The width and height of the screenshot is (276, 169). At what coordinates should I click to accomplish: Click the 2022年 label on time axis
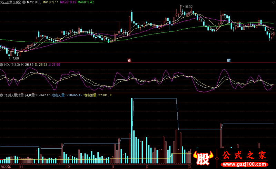point(6,167)
